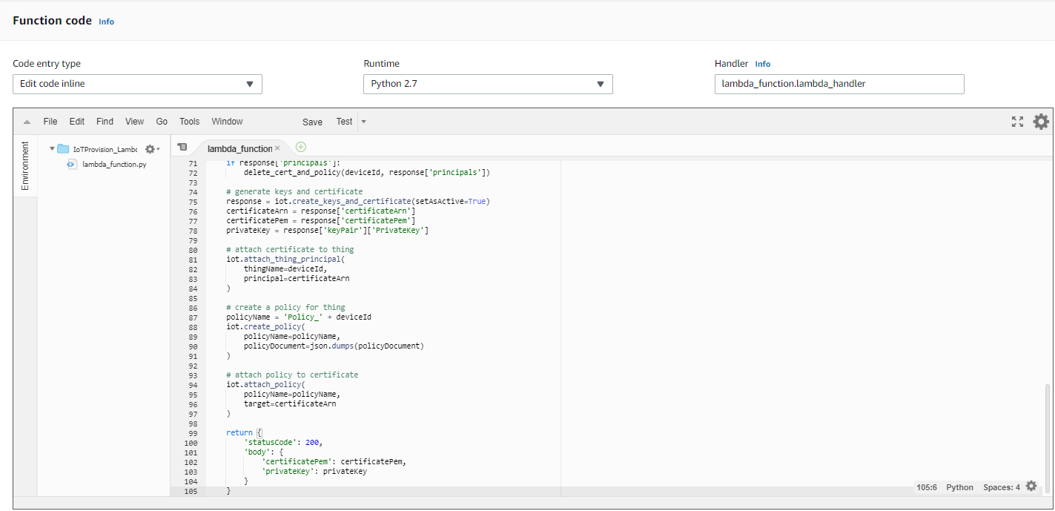
Task: Click the Test button
Action: (344, 122)
